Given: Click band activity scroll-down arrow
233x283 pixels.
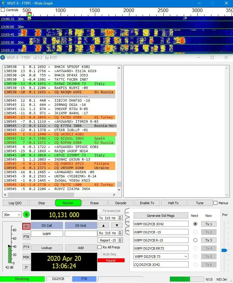Looking at the screenshot, I should (119, 189).
